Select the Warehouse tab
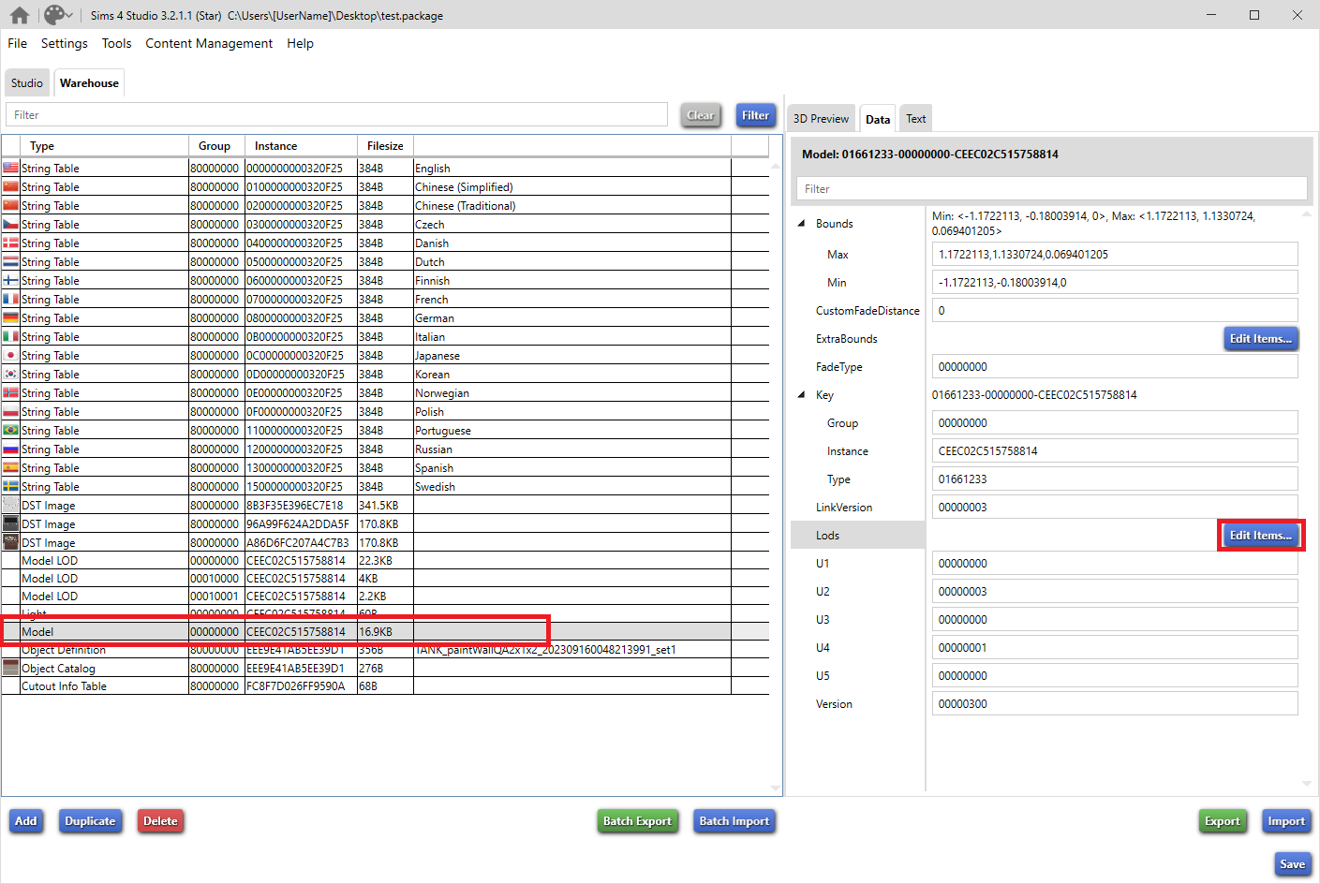 (89, 83)
